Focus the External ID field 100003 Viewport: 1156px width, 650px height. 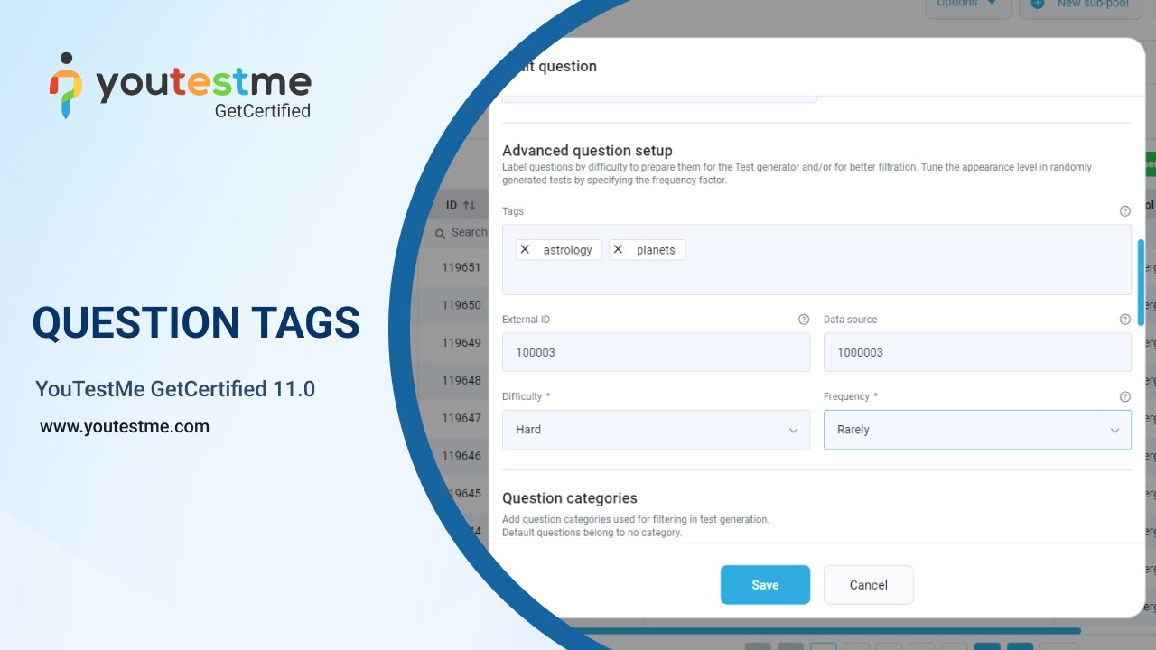(x=656, y=352)
